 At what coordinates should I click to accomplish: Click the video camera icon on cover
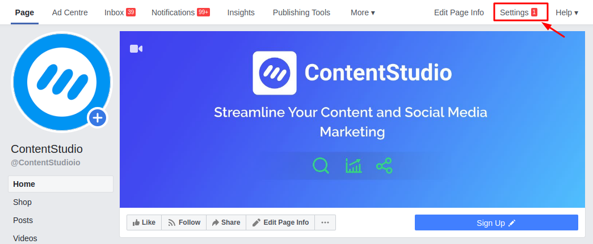pos(136,49)
